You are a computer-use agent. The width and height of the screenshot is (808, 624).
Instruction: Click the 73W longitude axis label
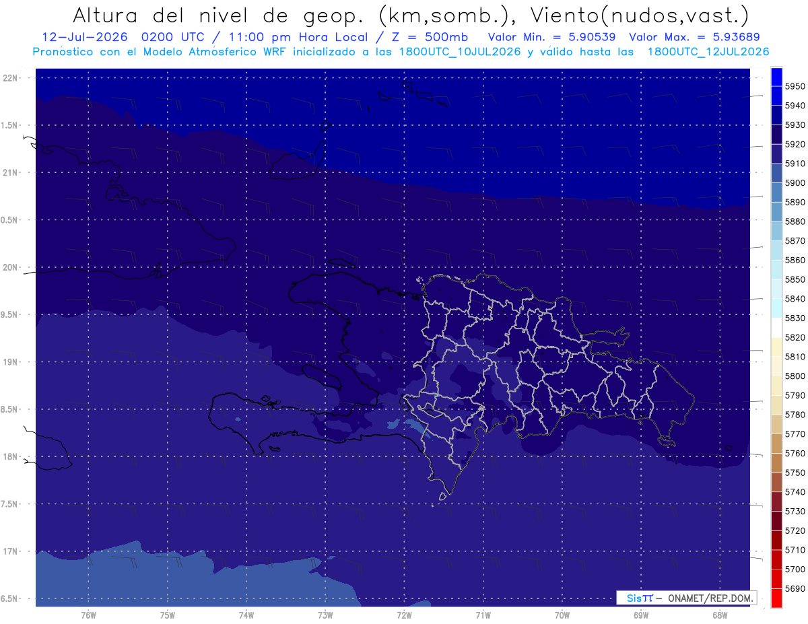(x=325, y=615)
